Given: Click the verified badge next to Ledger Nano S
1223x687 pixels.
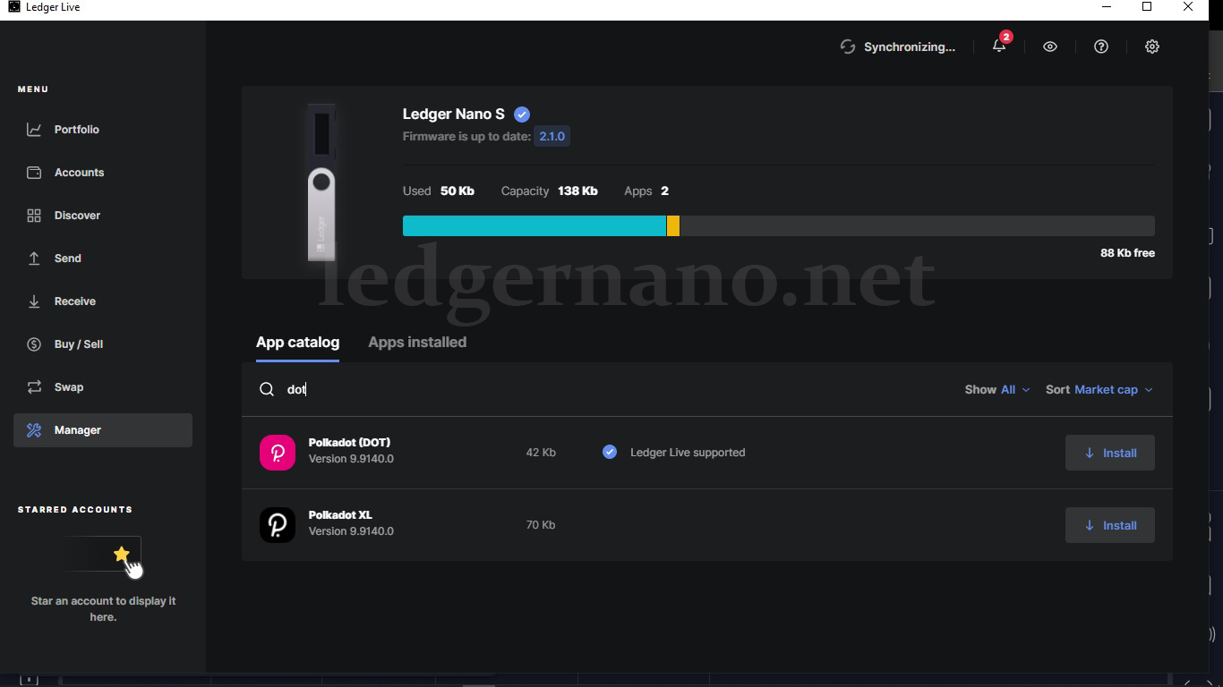Looking at the screenshot, I should [x=522, y=114].
